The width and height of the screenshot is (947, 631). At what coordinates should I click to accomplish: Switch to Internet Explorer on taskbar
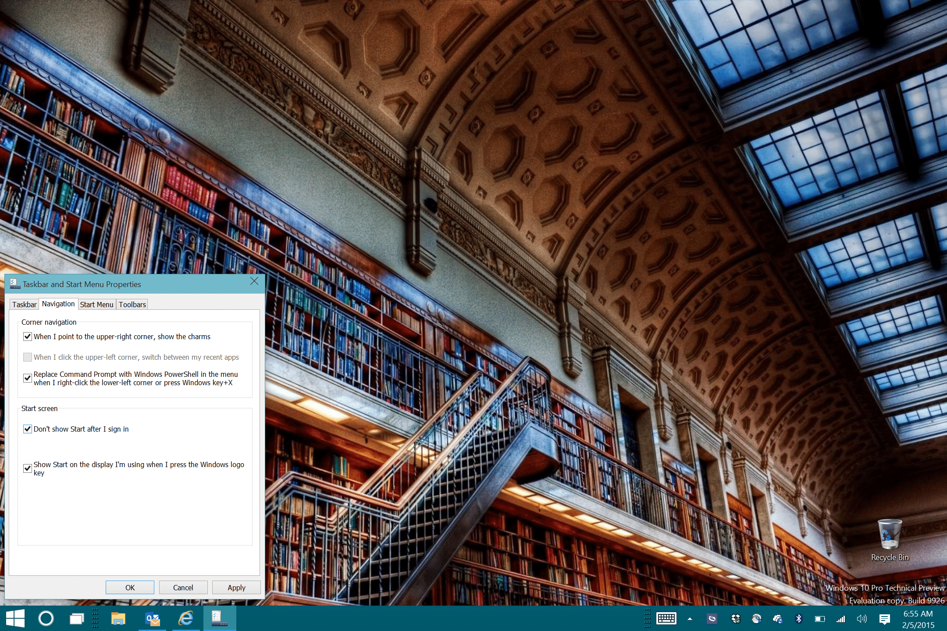click(x=186, y=619)
